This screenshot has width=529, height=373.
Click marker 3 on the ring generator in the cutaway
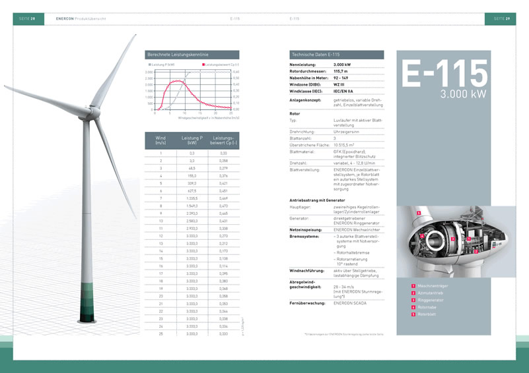[x=453, y=239]
